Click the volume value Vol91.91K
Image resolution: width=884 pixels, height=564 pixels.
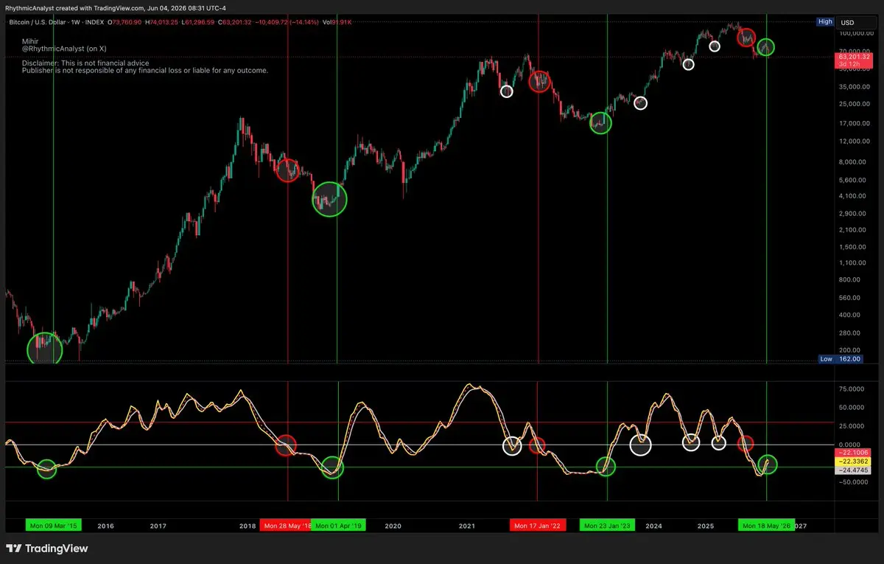tap(337, 22)
